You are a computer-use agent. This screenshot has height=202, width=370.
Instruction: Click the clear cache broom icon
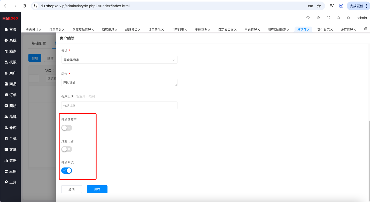pos(318,18)
